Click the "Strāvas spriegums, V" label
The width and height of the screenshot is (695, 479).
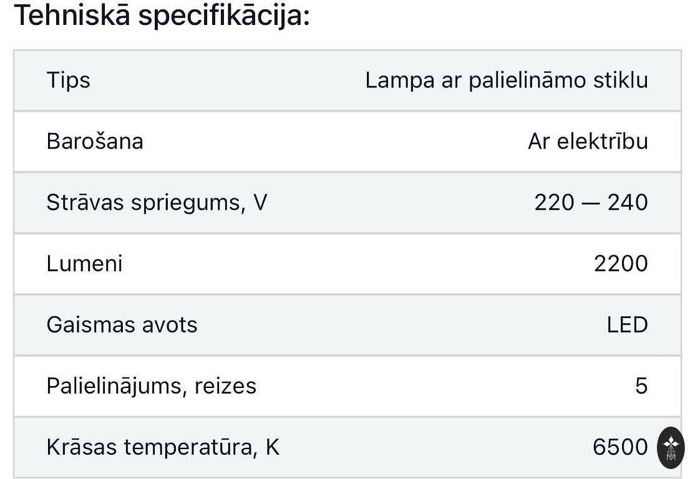click(157, 203)
